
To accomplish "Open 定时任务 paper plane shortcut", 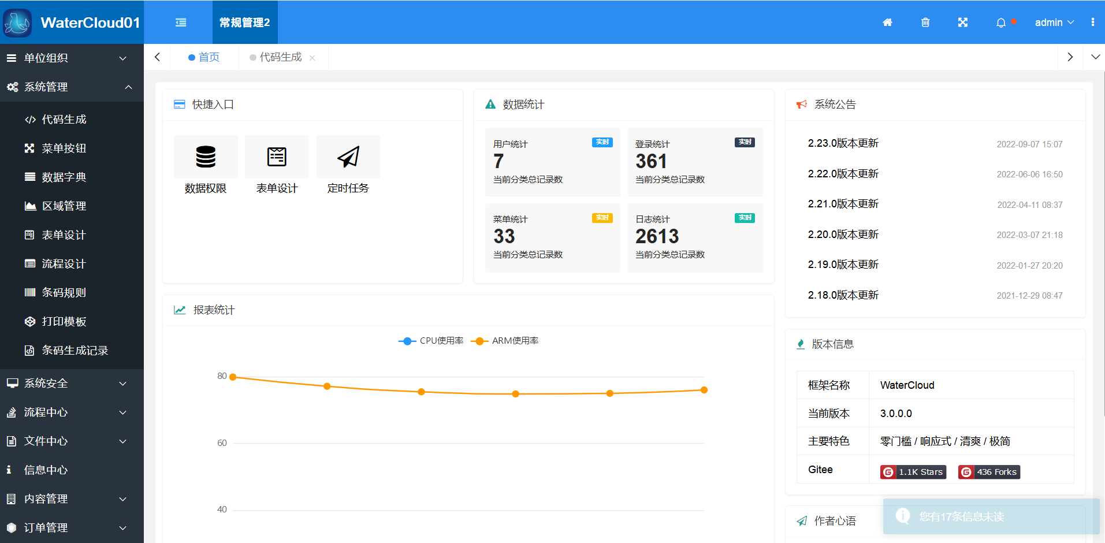I will click(348, 157).
